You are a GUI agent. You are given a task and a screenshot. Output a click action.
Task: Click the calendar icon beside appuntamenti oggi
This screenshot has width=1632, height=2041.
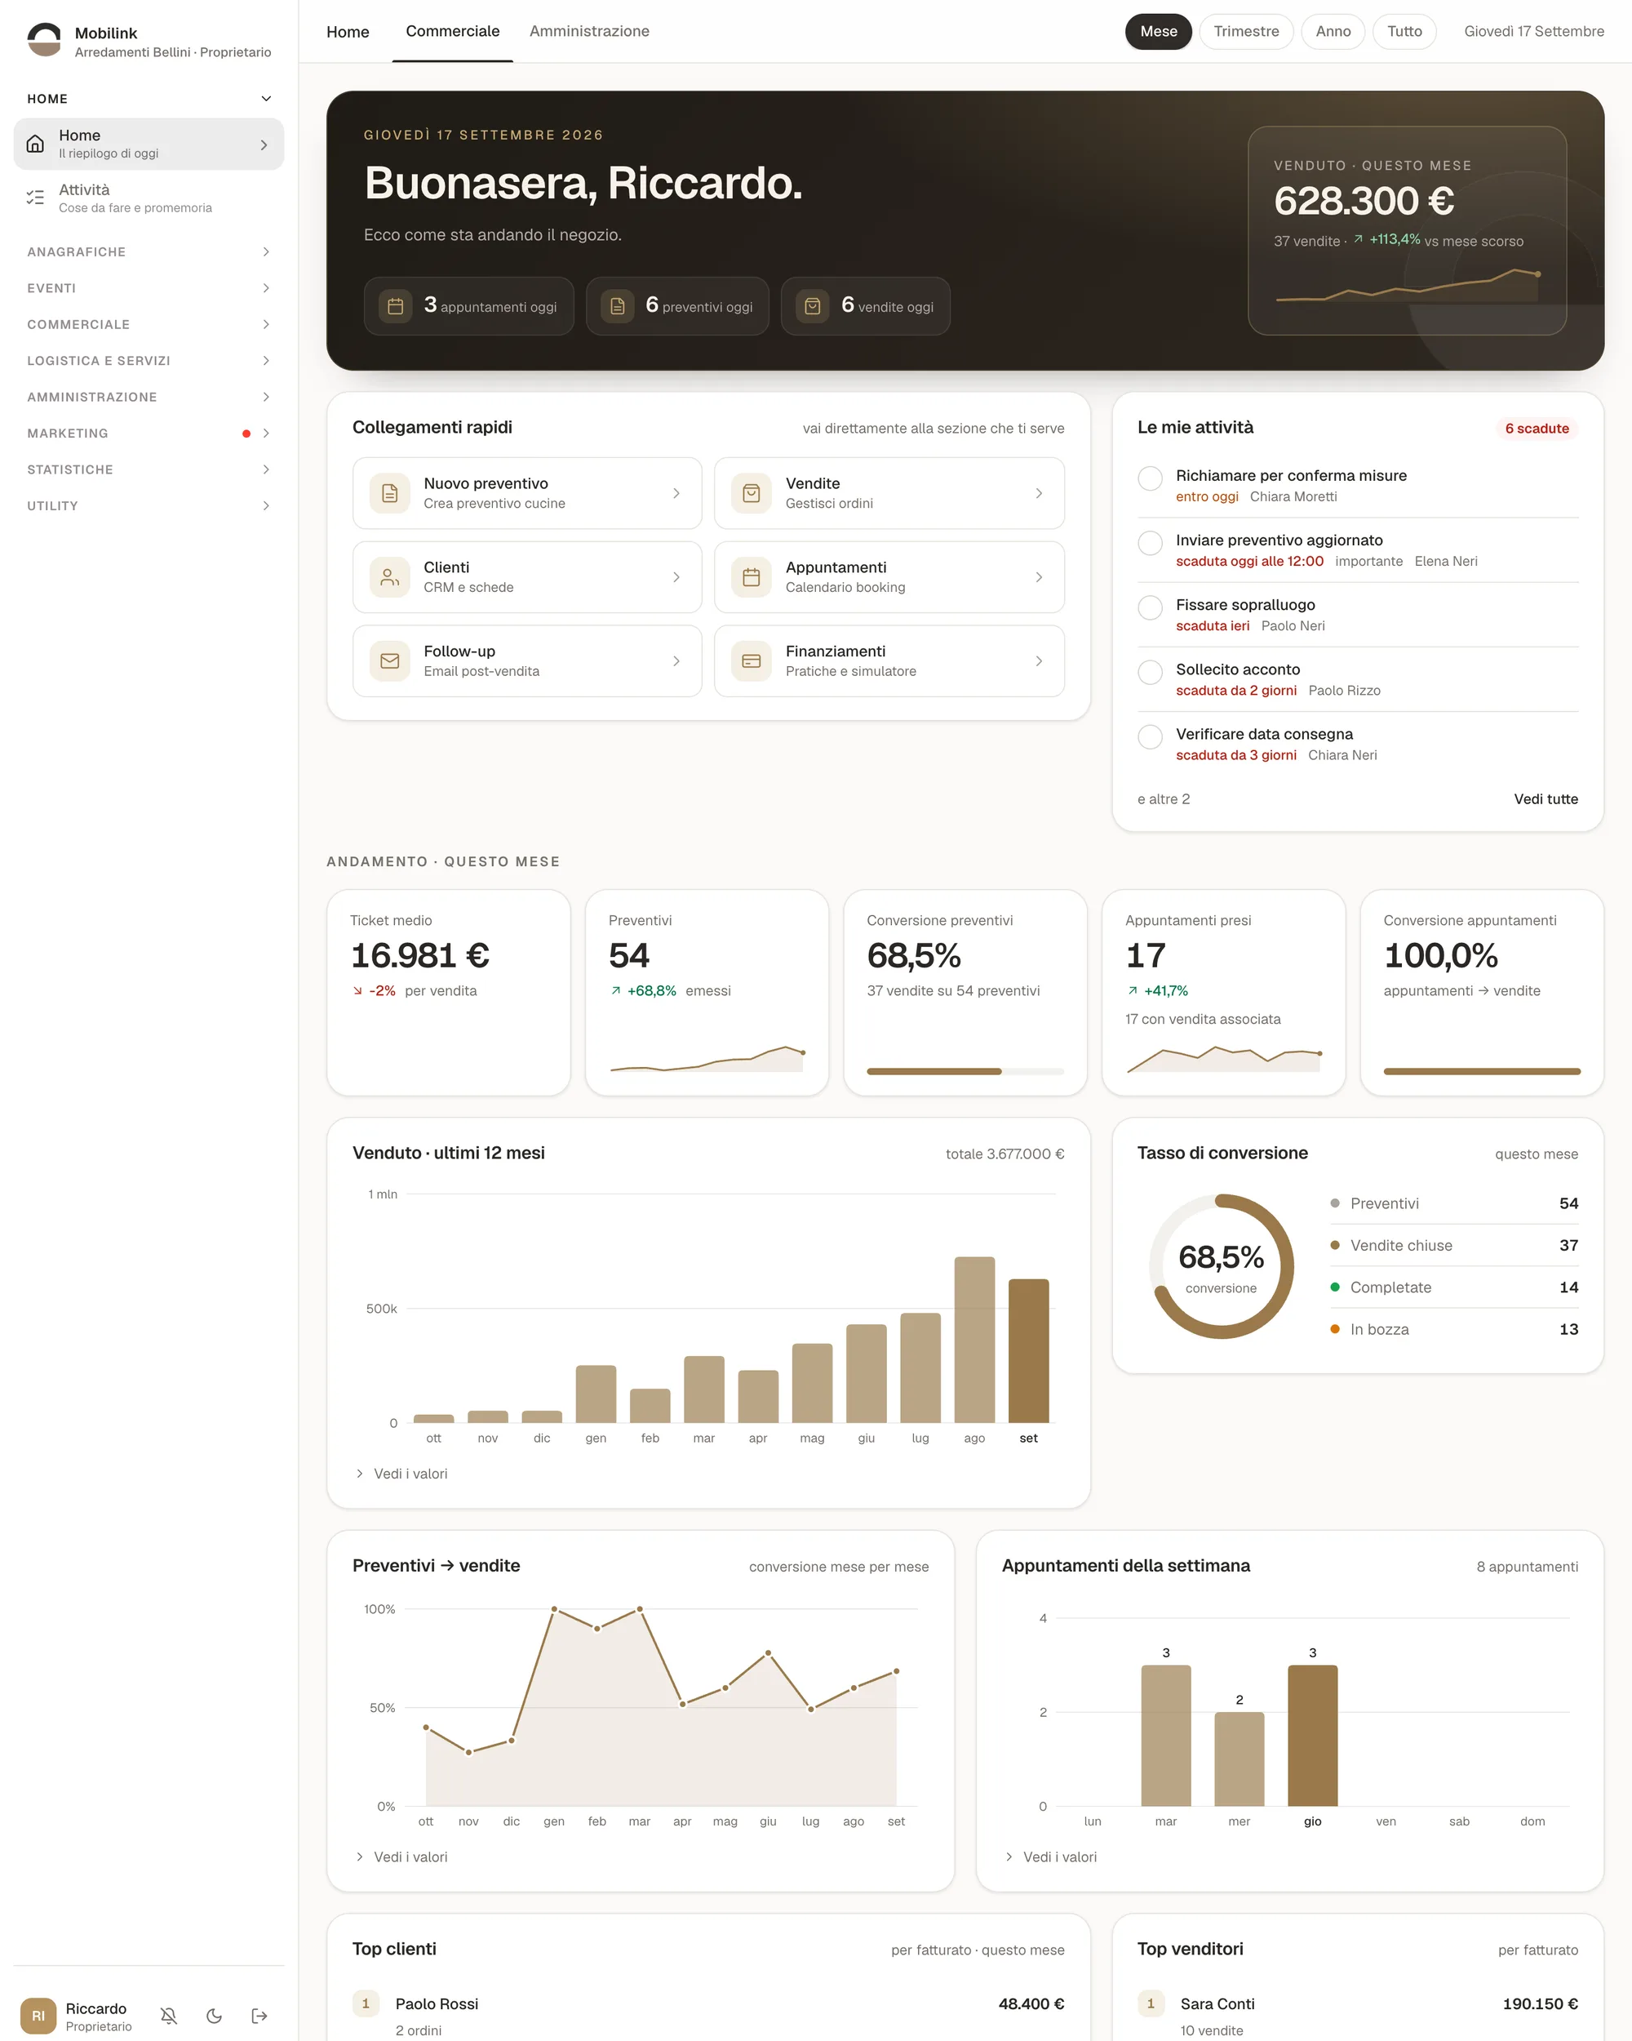pyautogui.click(x=396, y=306)
